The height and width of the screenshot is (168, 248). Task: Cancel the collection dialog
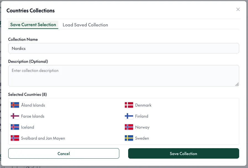coord(64,153)
